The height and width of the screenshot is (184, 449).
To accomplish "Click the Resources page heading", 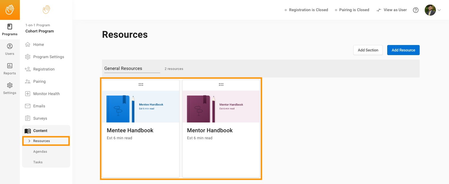I will click(125, 35).
